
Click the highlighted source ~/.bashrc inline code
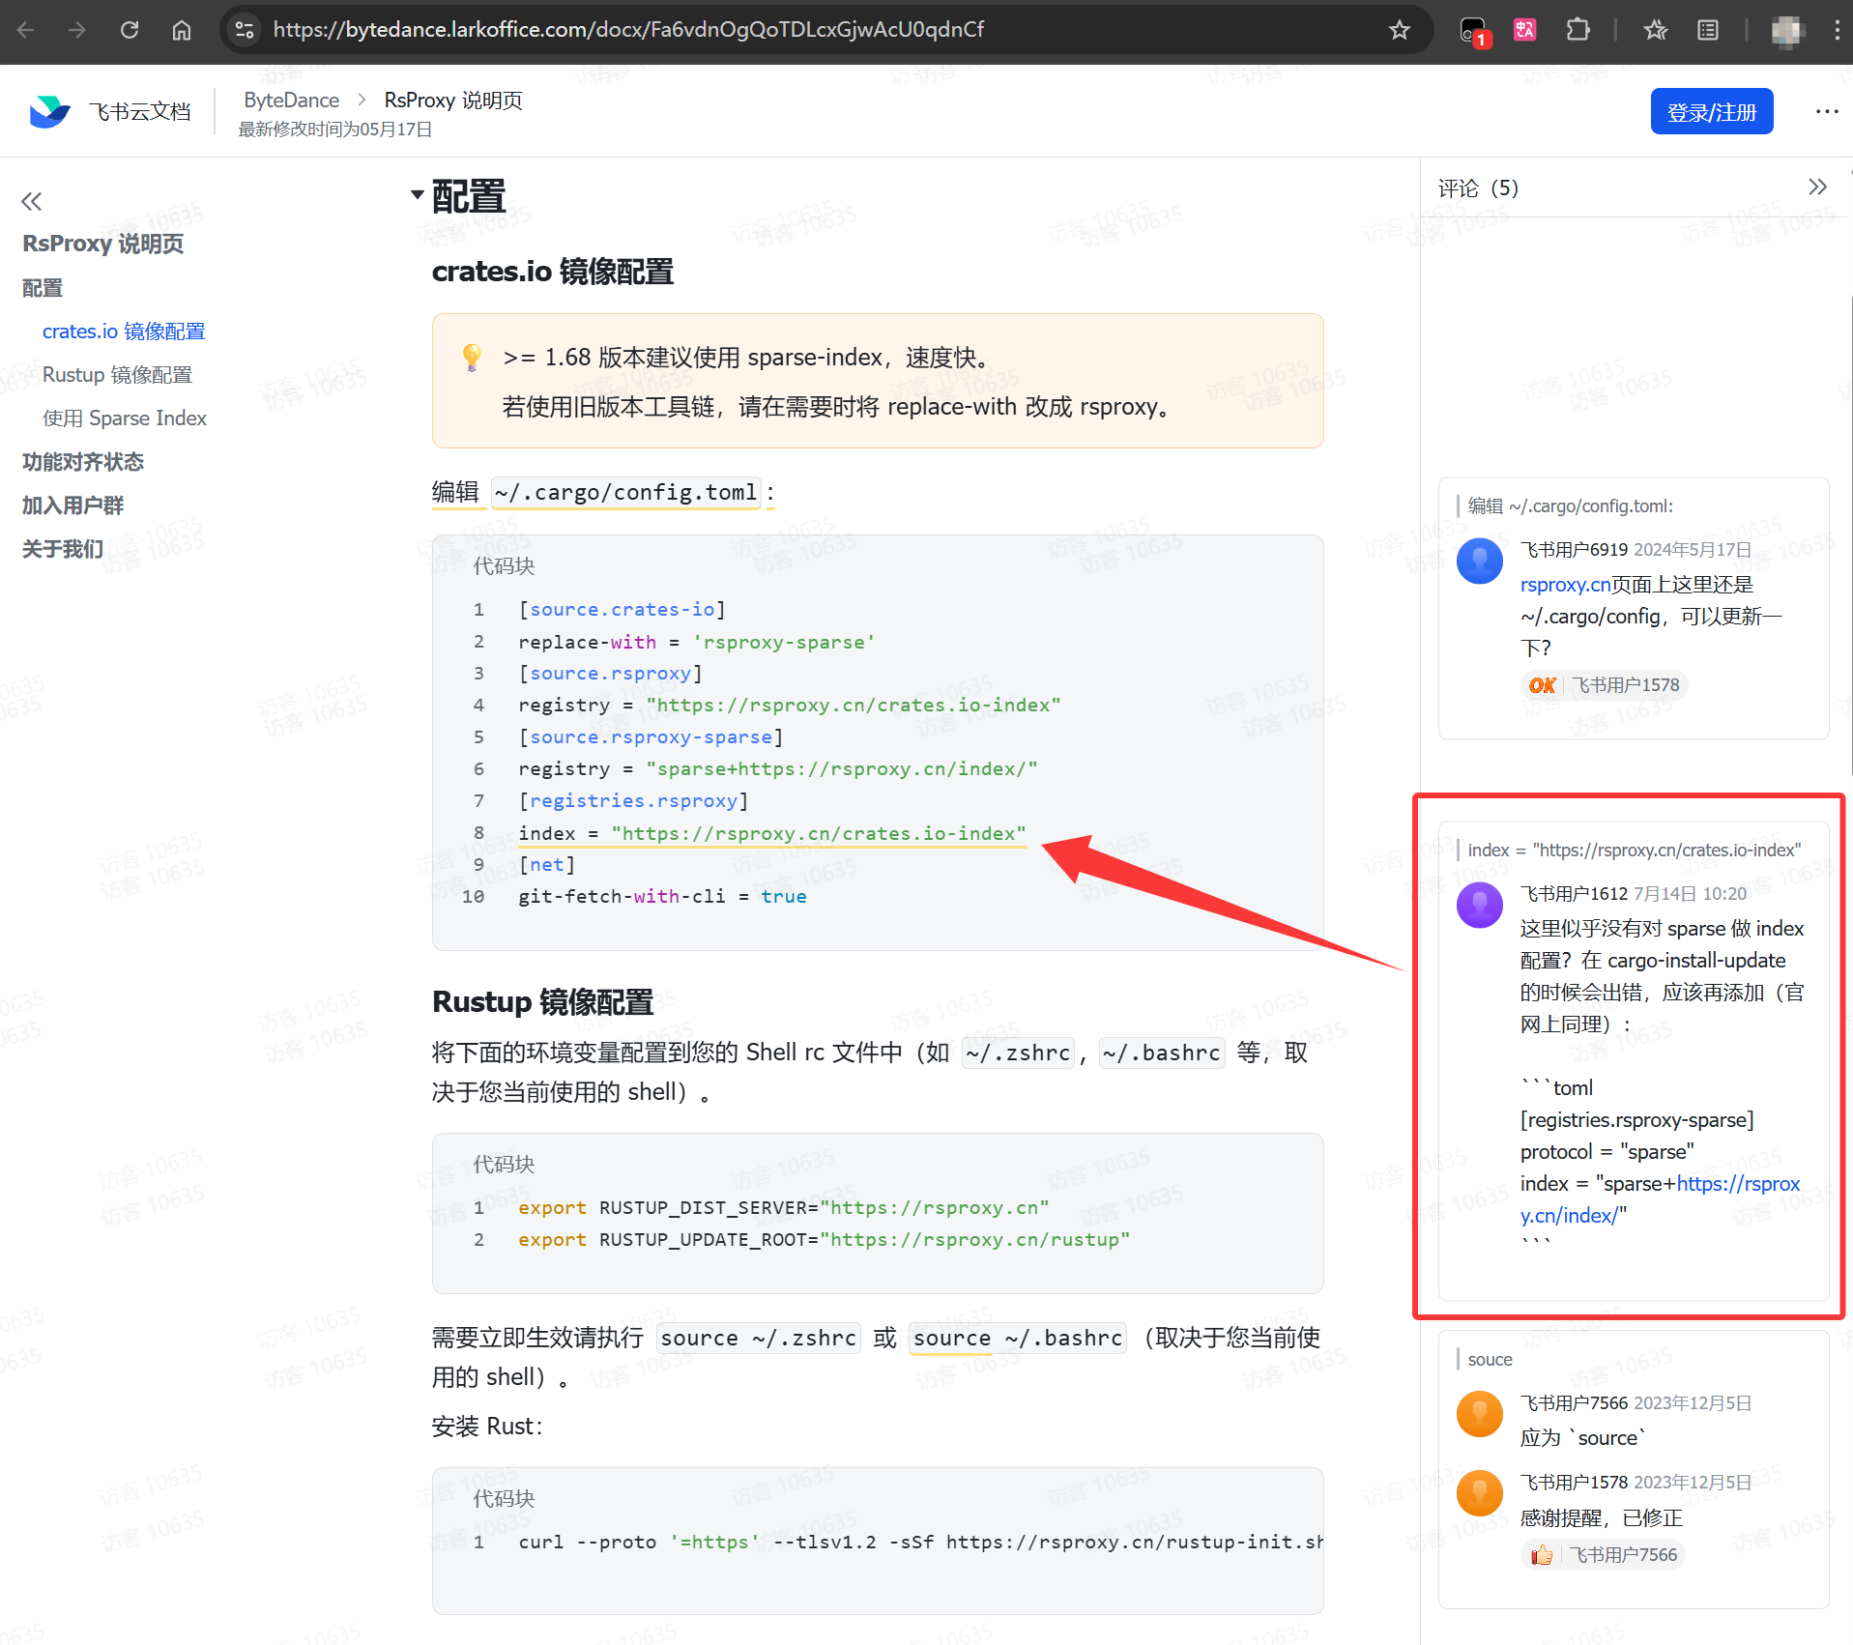1018,1339
